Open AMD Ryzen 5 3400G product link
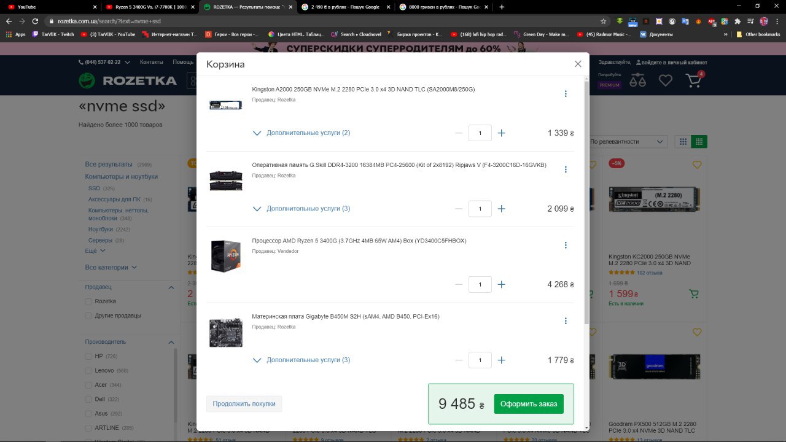The height and width of the screenshot is (442, 786). point(359,241)
